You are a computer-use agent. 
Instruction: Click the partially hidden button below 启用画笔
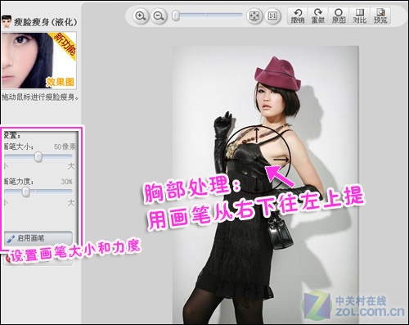click(38, 260)
